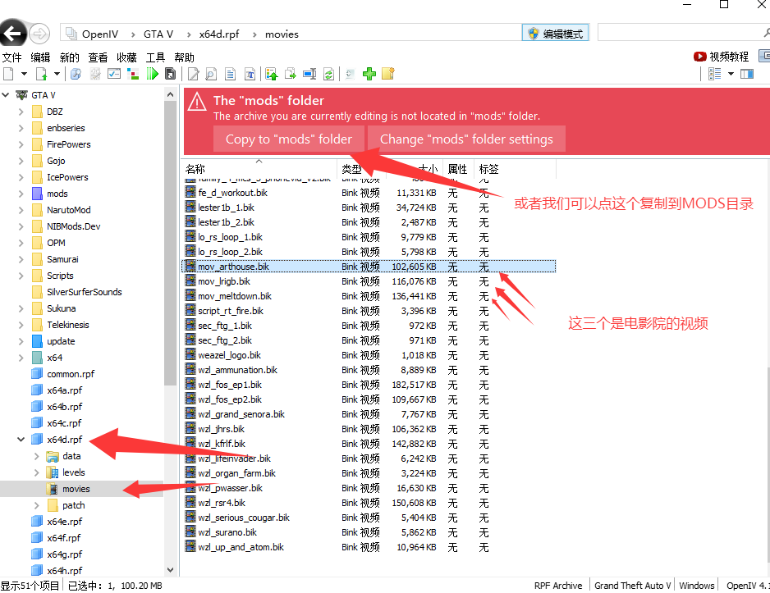Screen dimensions: 770x593
Task: Open the 查看 menu
Action: tap(98, 57)
